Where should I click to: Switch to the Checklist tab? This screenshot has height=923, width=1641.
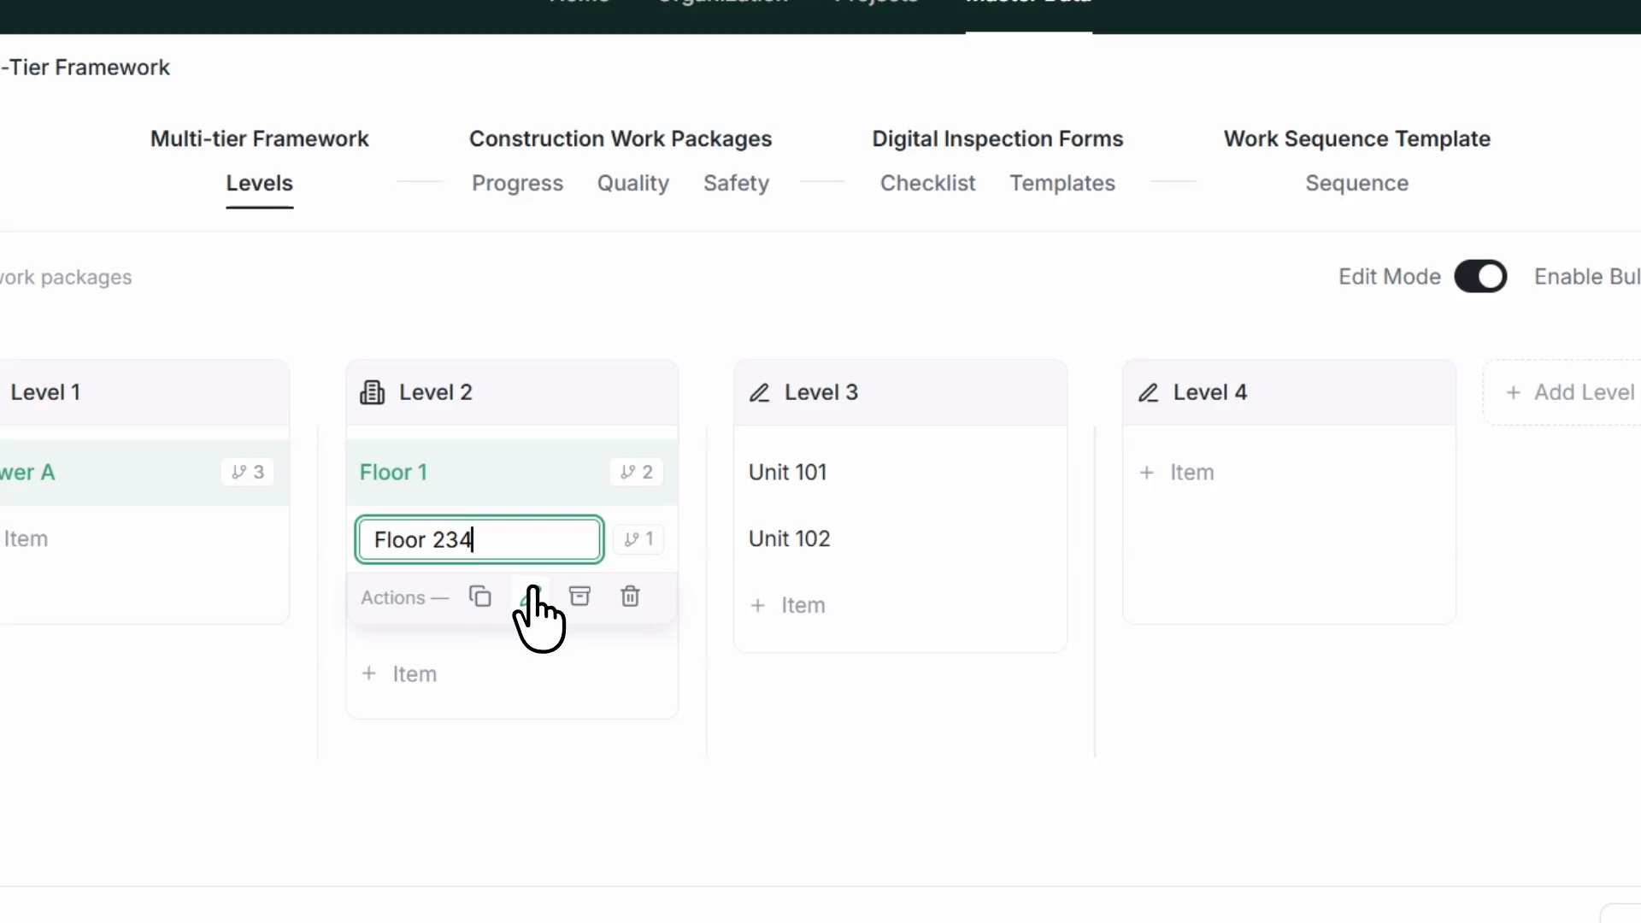pyautogui.click(x=928, y=183)
